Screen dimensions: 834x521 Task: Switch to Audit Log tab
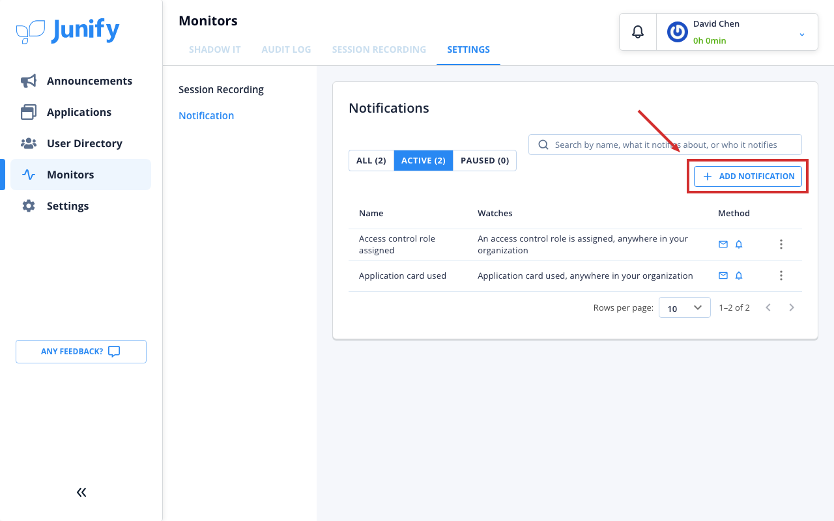(x=286, y=49)
